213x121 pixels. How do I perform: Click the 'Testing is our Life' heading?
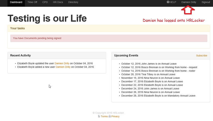(47, 18)
